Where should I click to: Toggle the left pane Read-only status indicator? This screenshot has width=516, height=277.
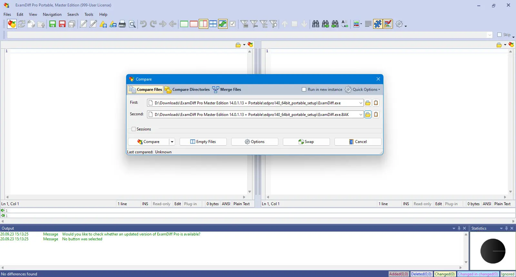[x=162, y=204]
